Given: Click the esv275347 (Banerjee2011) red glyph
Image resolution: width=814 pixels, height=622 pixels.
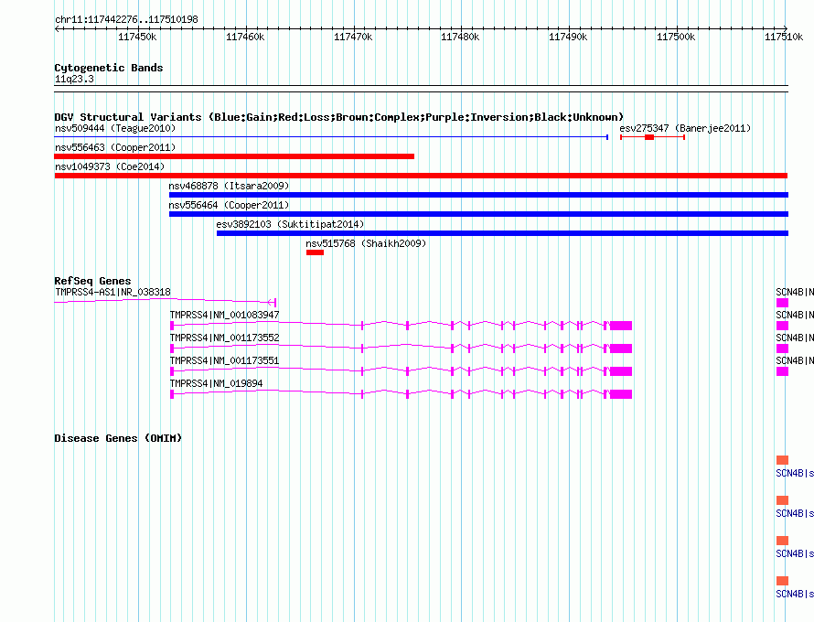Looking at the screenshot, I should tap(652, 137).
